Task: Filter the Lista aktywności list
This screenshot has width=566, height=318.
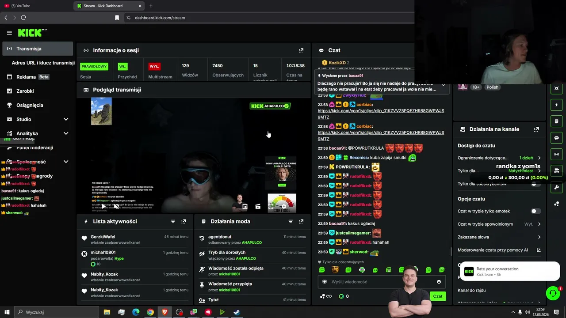Action: [x=173, y=222]
